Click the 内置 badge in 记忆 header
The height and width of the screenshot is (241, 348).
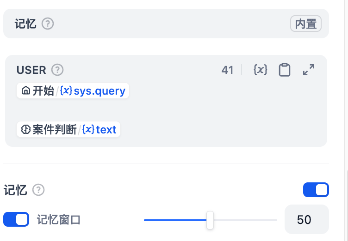pos(305,24)
